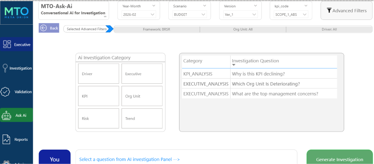Open the Year-Month 2026-02 dropdown
Image resolution: width=374 pixels, height=164 pixels.
tap(139, 15)
